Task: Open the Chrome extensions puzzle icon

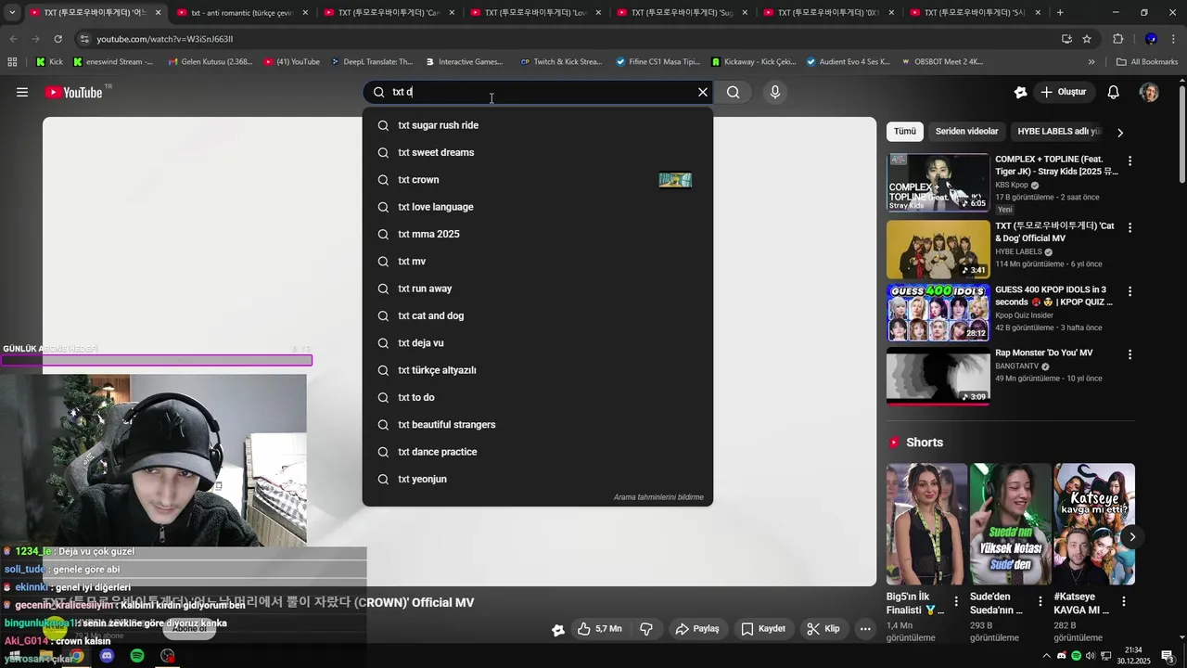Action: 1117,39
